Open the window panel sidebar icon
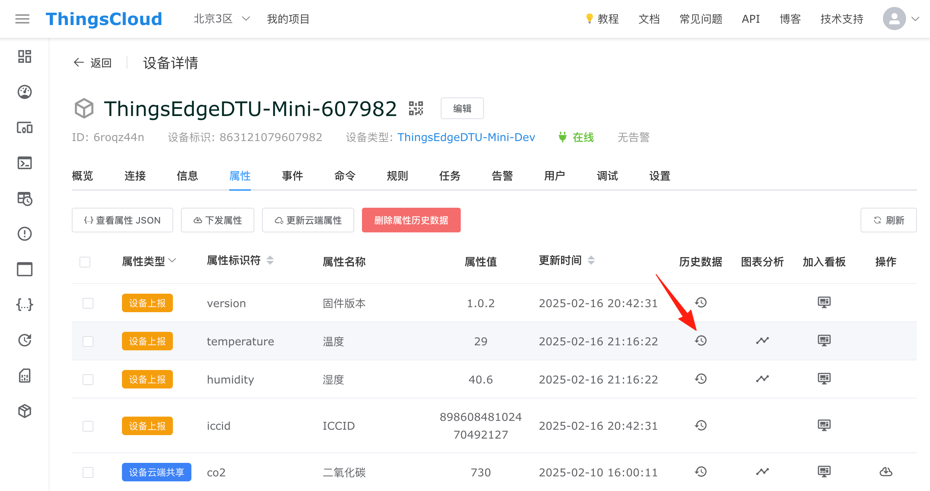The height and width of the screenshot is (491, 930). (x=25, y=269)
